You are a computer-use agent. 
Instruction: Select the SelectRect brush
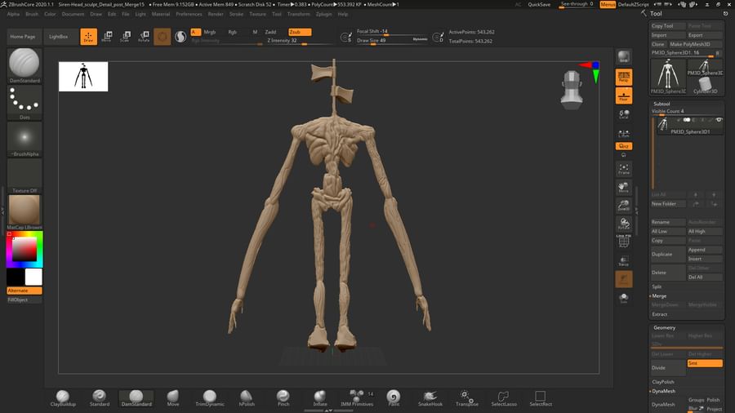pyautogui.click(x=541, y=398)
